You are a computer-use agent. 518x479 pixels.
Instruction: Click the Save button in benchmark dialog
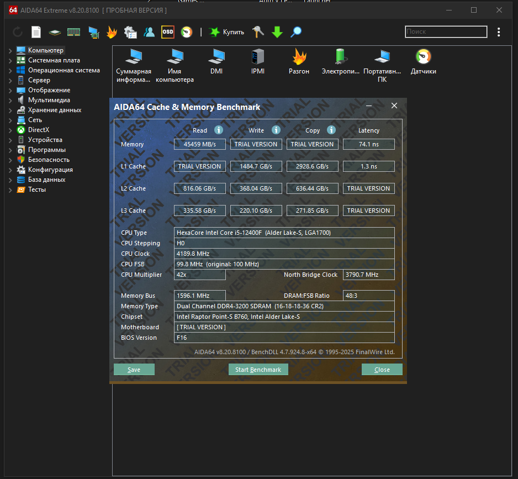click(x=134, y=370)
